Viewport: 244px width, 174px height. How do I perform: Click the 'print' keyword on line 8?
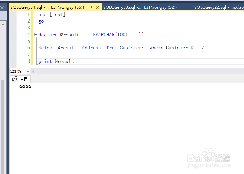[45, 61]
